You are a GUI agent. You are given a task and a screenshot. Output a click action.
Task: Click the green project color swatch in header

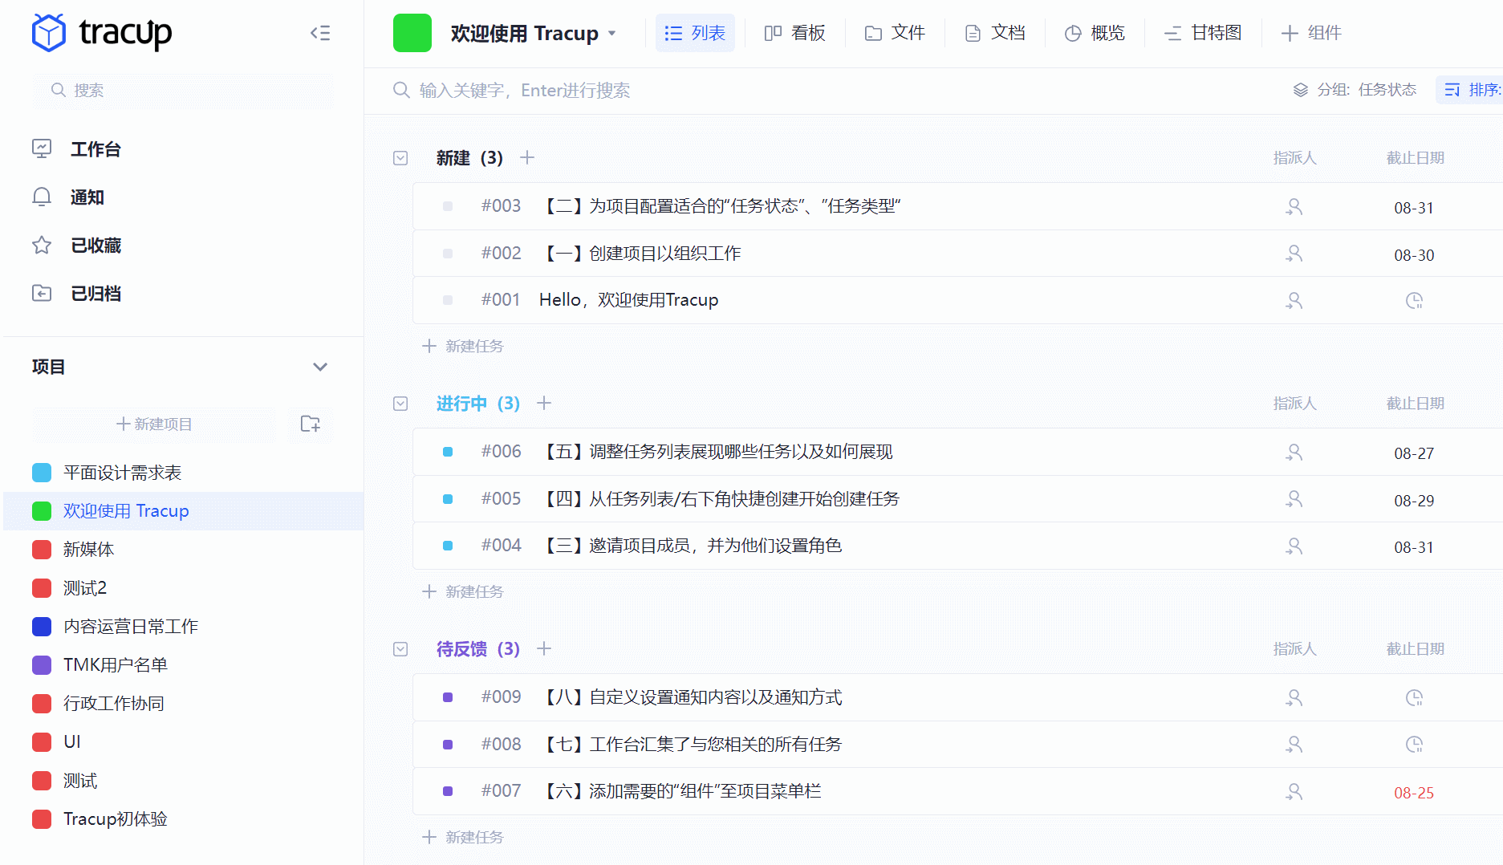click(x=412, y=33)
